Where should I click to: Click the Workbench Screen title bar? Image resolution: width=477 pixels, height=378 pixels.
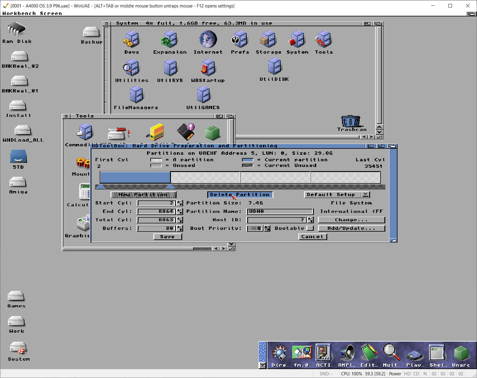[233, 13]
